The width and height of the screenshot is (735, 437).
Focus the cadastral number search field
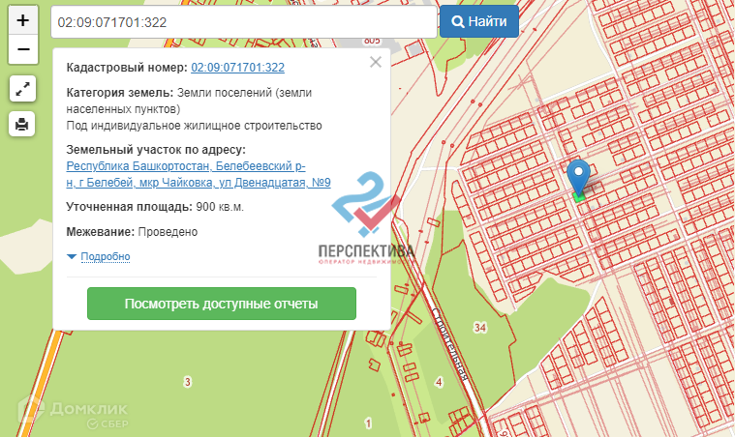pyautogui.click(x=244, y=22)
